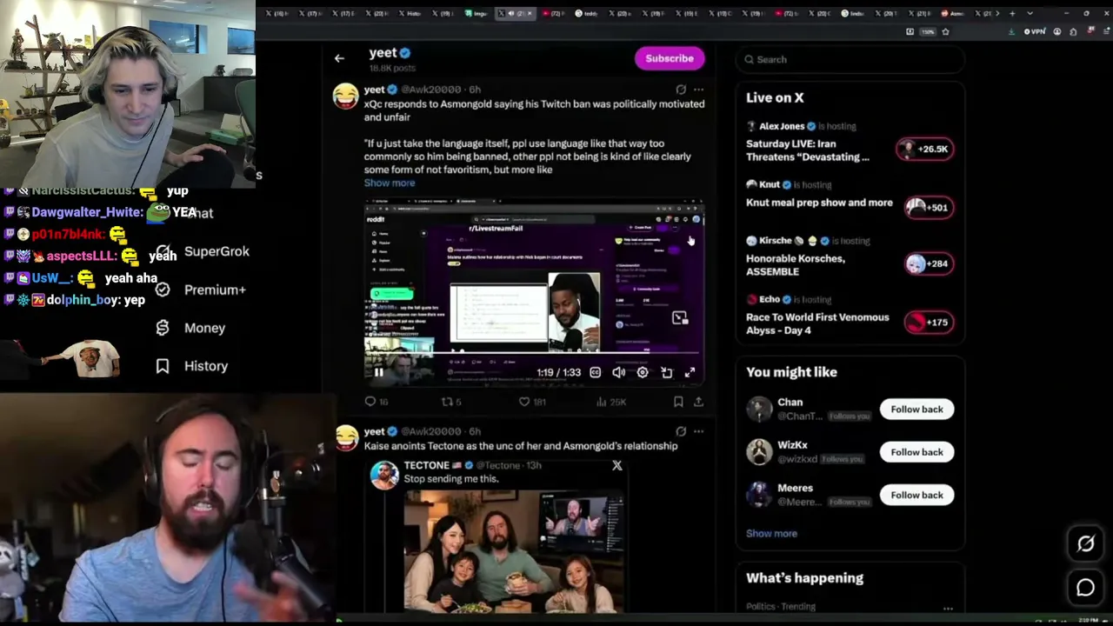The height and width of the screenshot is (626, 1113).
Task: Open the +175 listeners badge
Action: 927,322
